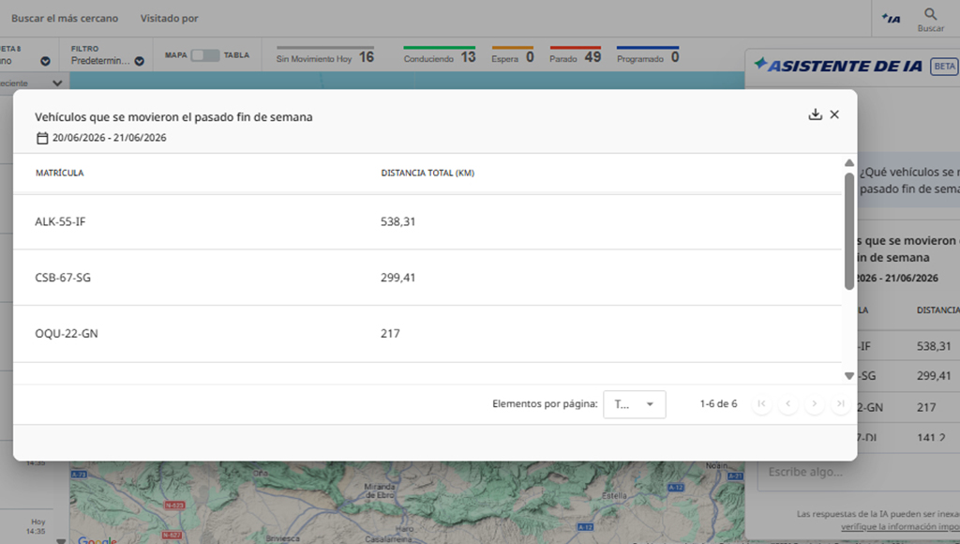The image size is (960, 544).
Task: Open the Visitado por tab
Action: coord(169,19)
